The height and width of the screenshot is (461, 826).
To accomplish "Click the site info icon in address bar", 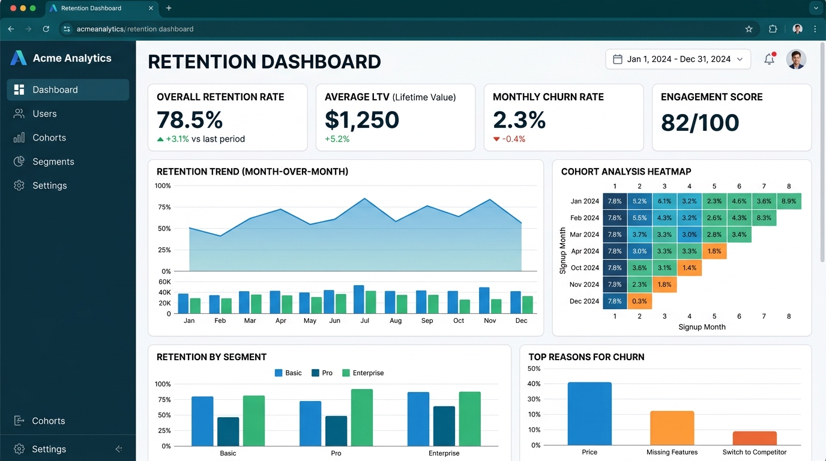I will click(67, 29).
